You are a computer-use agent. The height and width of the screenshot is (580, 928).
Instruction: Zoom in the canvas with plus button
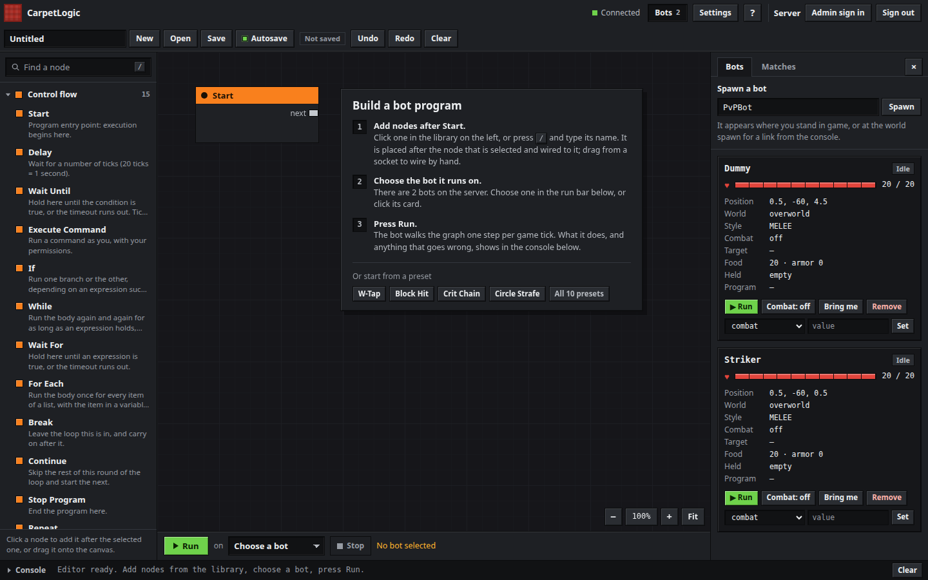click(x=669, y=516)
